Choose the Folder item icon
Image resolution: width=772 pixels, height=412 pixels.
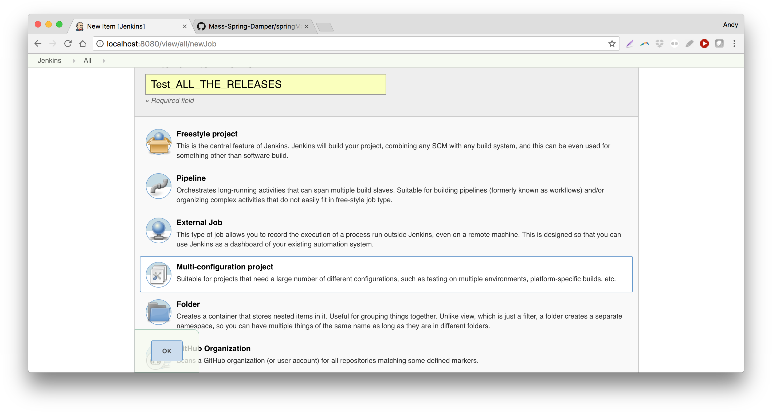point(159,312)
